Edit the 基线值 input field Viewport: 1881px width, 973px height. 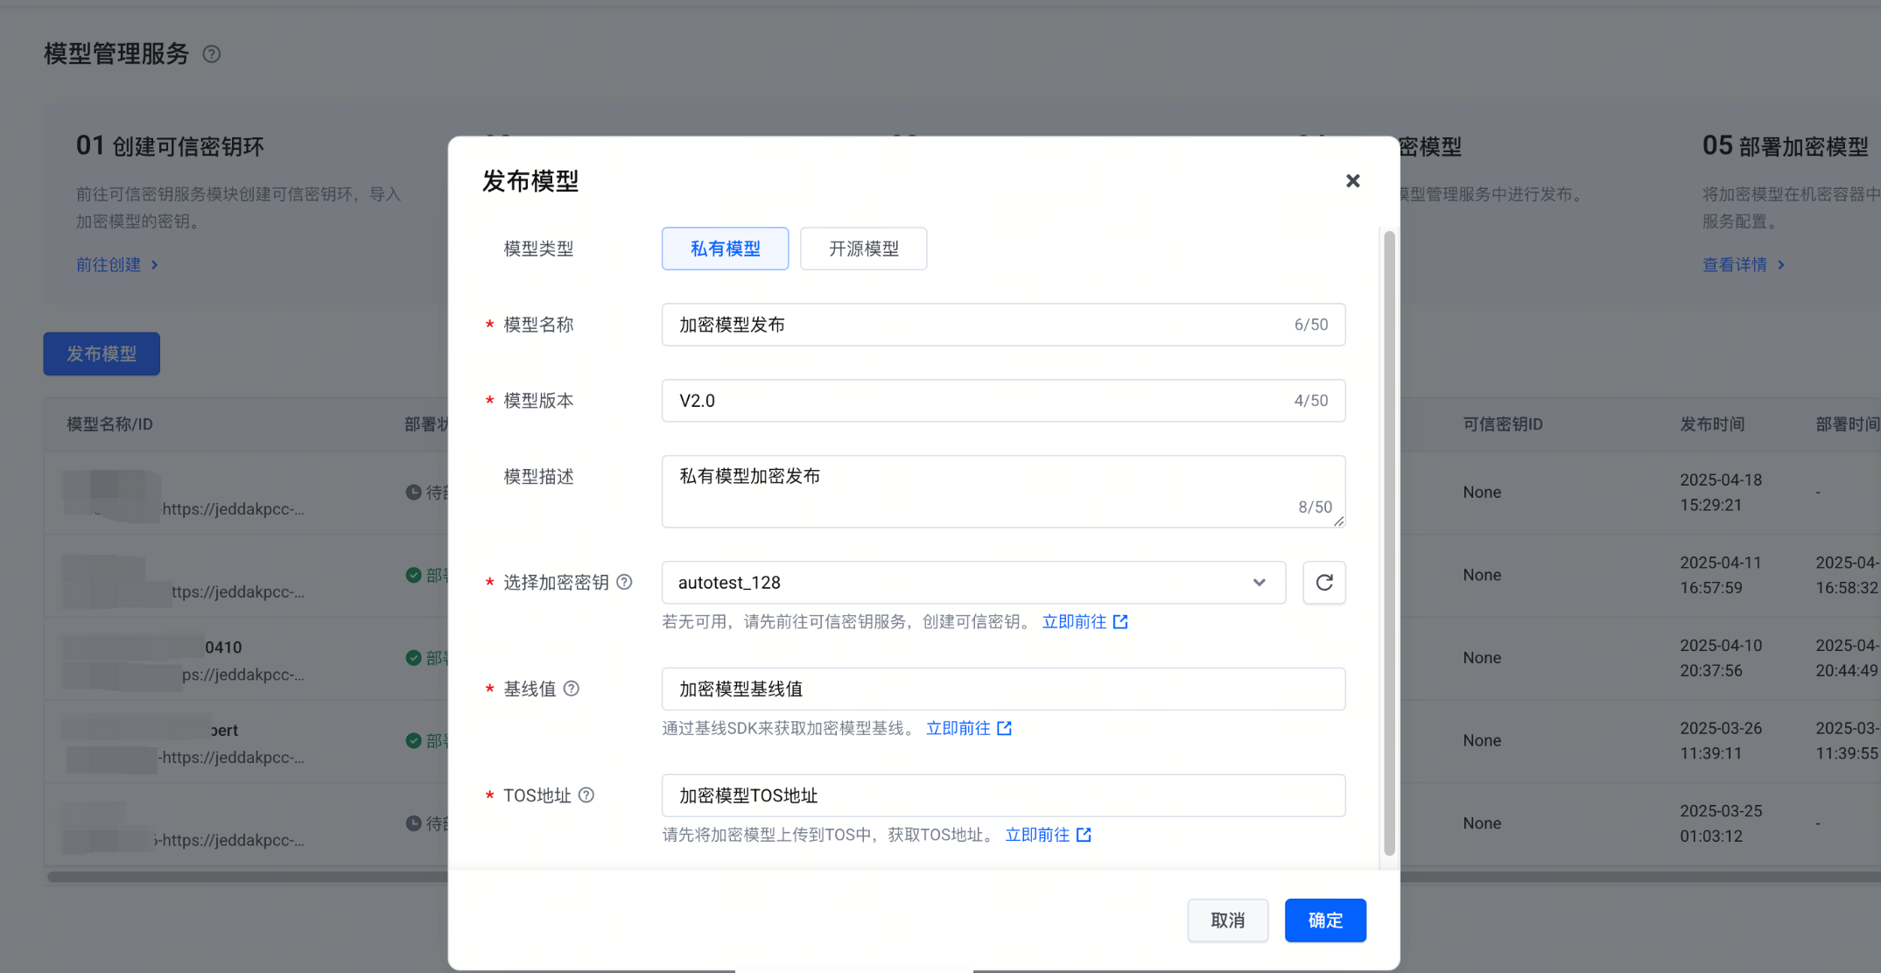[x=1003, y=689]
